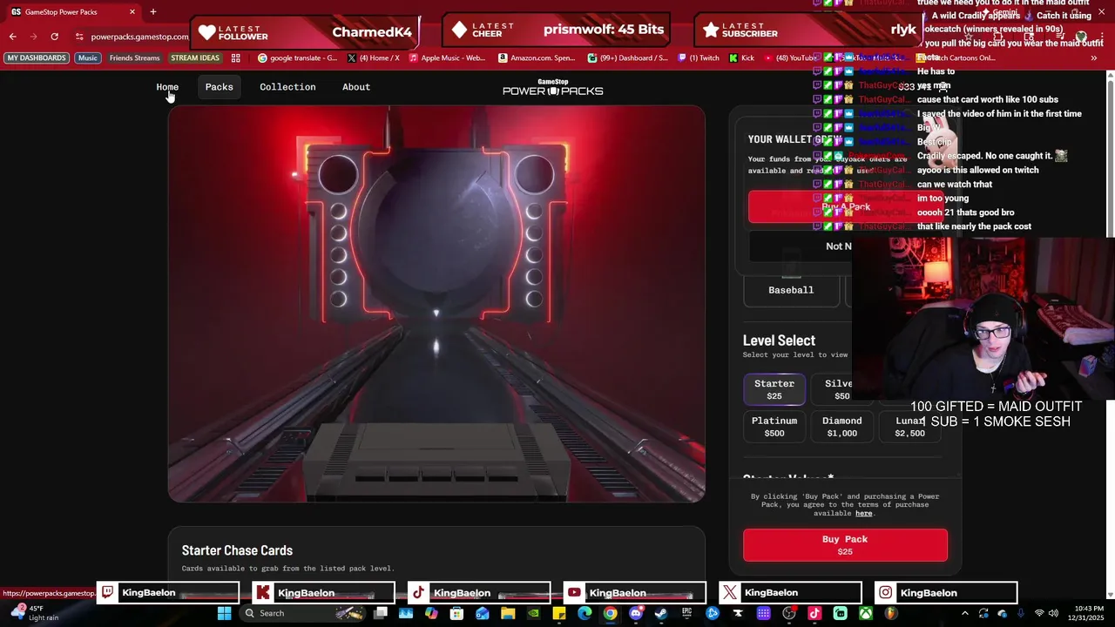Click the Level Select heading
This screenshot has width=1115, height=627.
tap(779, 340)
